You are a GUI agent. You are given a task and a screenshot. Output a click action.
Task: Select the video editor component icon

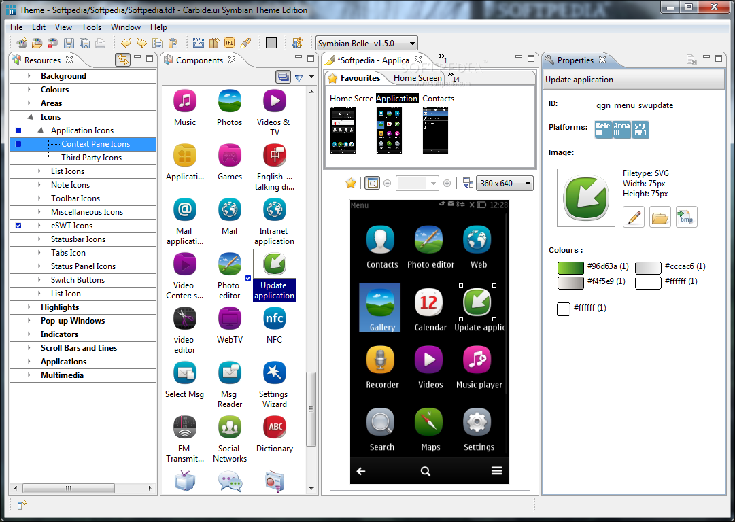tap(185, 319)
